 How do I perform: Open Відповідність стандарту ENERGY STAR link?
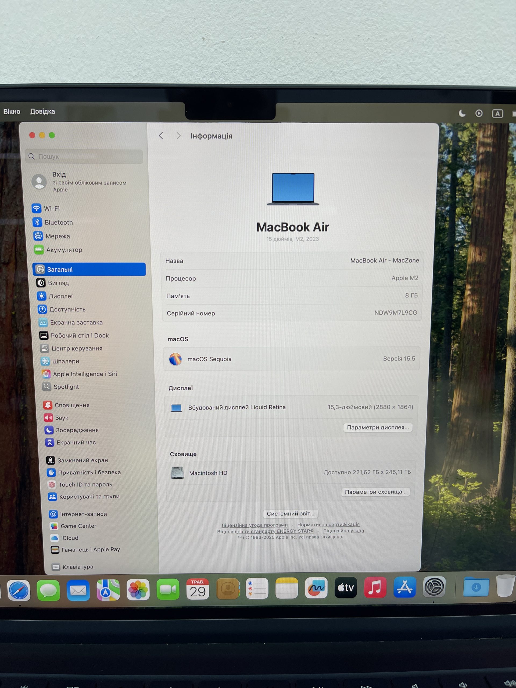(x=265, y=531)
